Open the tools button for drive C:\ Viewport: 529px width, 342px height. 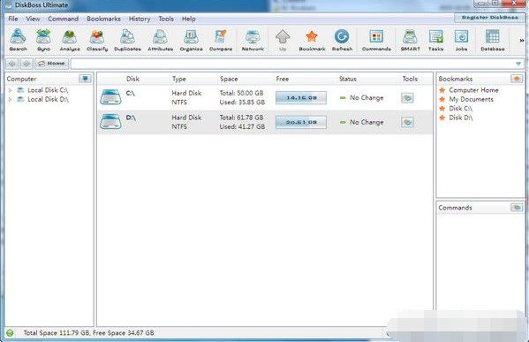[x=407, y=98]
